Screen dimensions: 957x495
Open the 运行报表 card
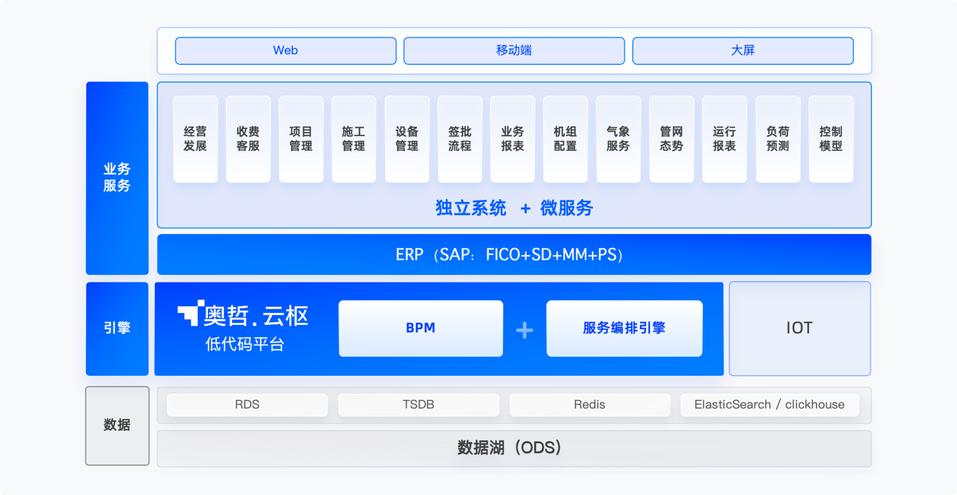(x=724, y=139)
